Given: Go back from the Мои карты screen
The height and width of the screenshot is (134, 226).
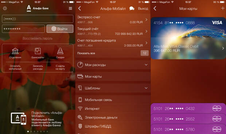Looking at the screenshot, I should point(155,8).
